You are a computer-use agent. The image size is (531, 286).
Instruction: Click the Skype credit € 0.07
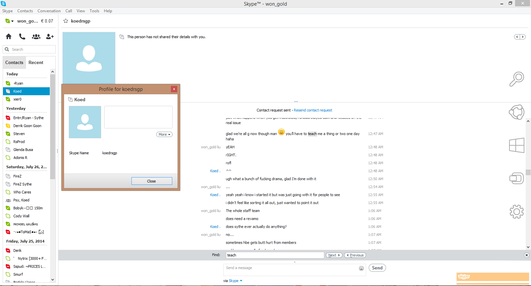pyautogui.click(x=47, y=21)
